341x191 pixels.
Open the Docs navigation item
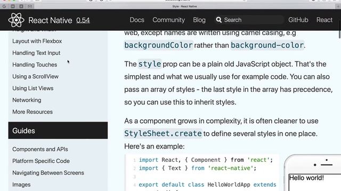pos(137,20)
